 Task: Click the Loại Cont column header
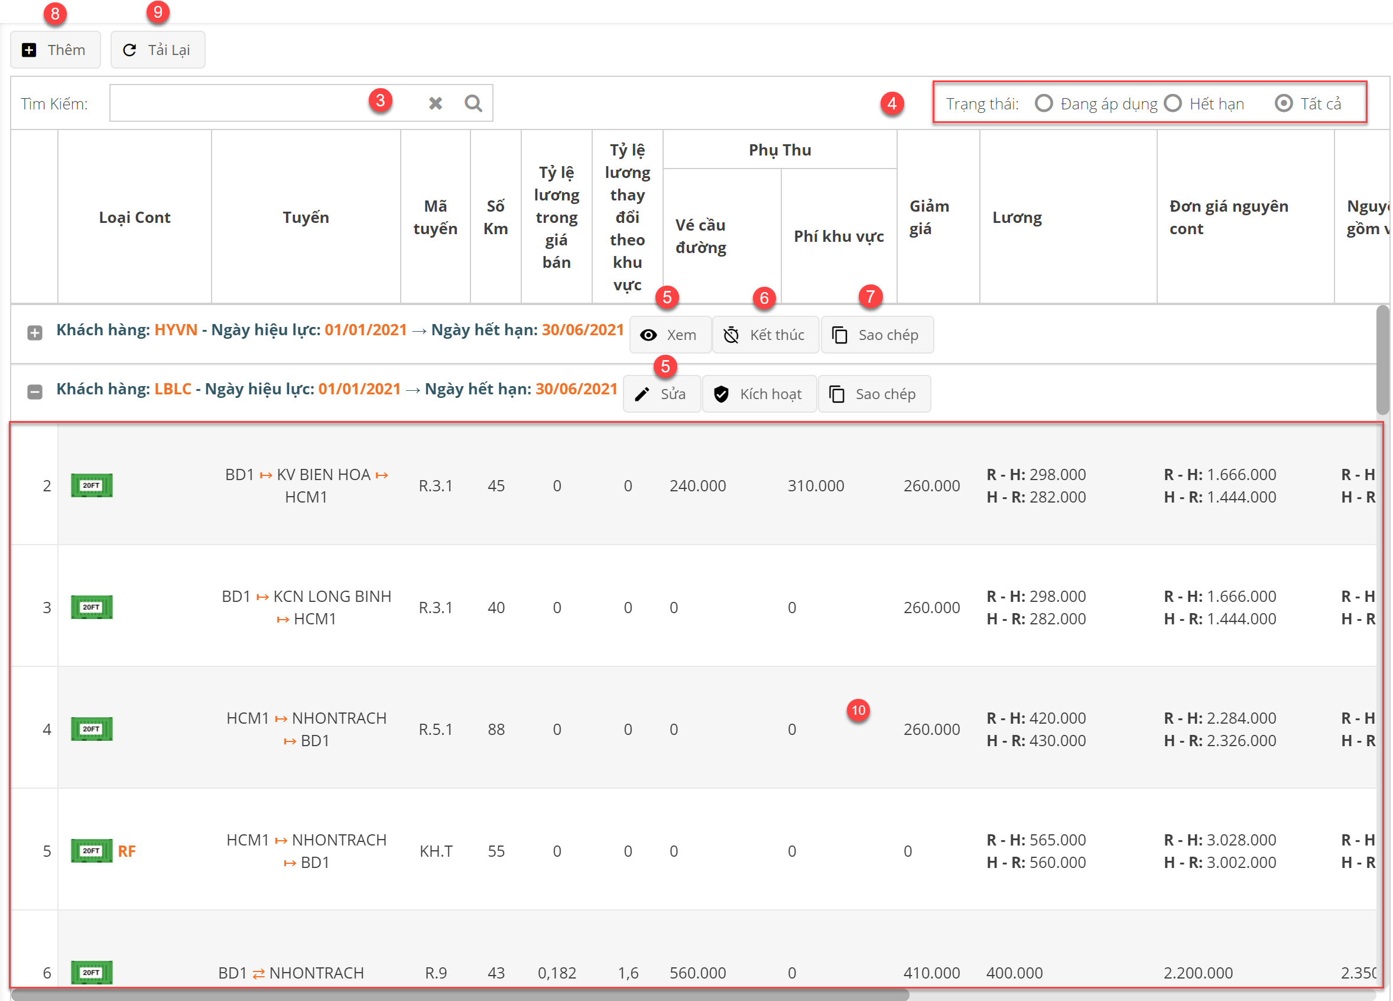(135, 217)
